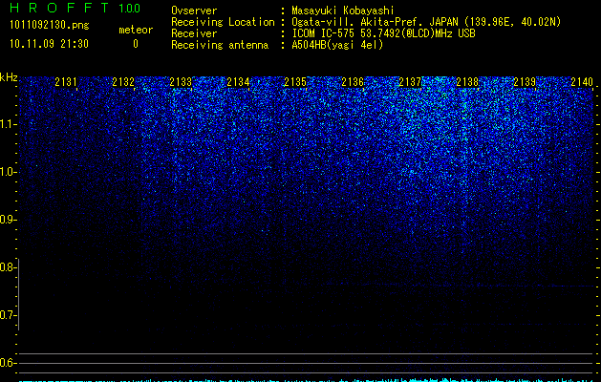Click the 1.0 kHz axis label
Image resolution: width=601 pixels, height=382 pixels.
(8, 172)
